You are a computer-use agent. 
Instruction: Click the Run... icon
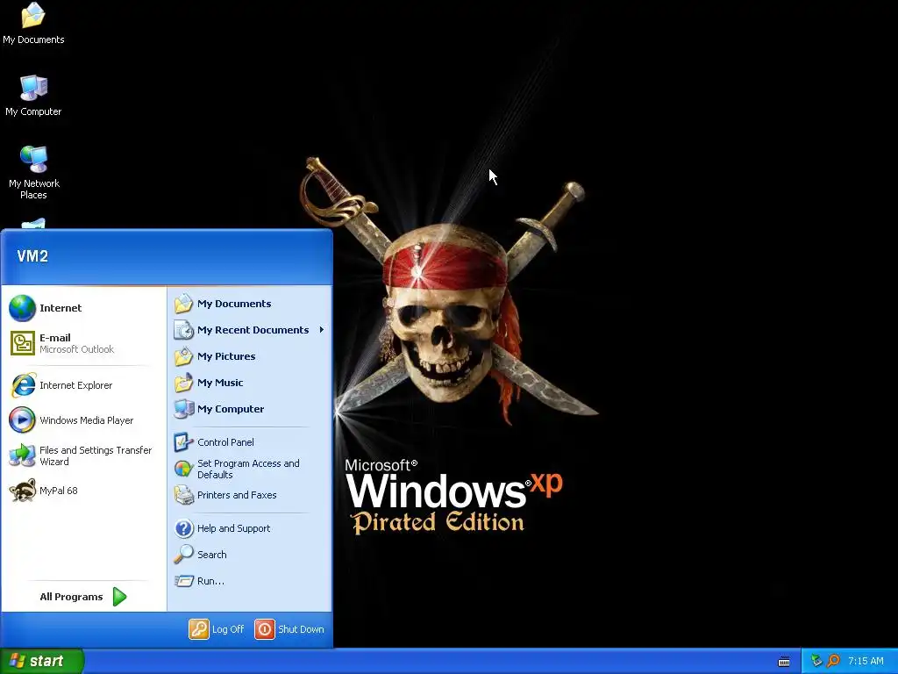184,581
